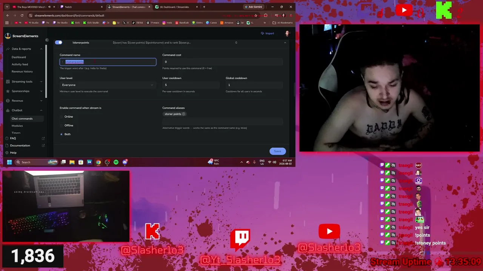
Task: Open the Canva bookmark
Action: coord(212,23)
